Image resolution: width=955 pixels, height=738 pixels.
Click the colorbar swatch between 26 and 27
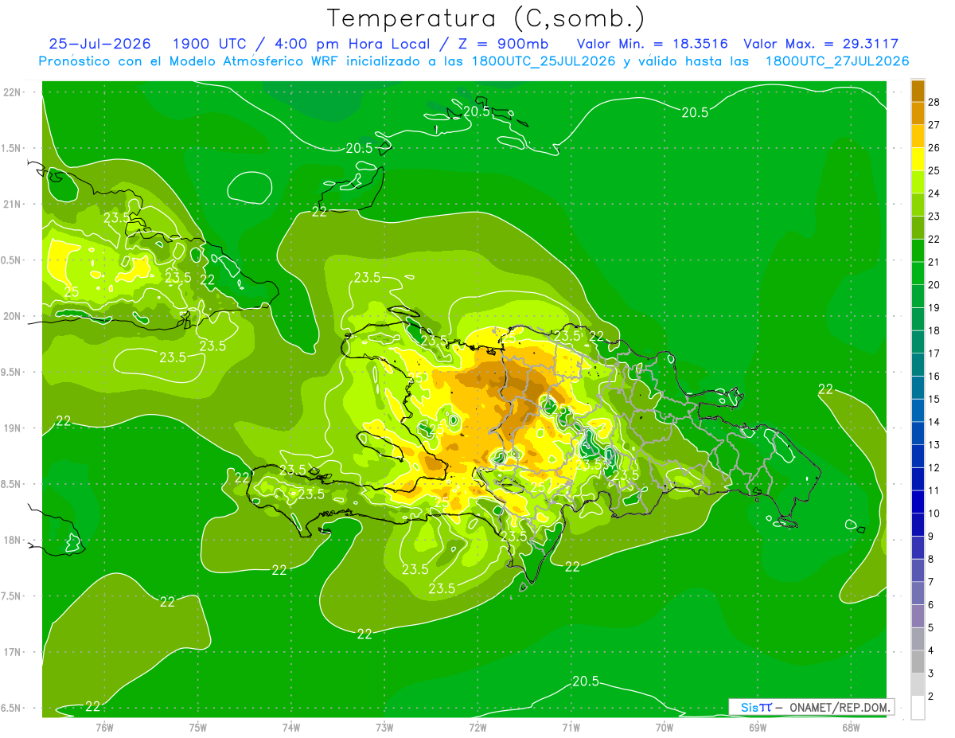(x=918, y=136)
